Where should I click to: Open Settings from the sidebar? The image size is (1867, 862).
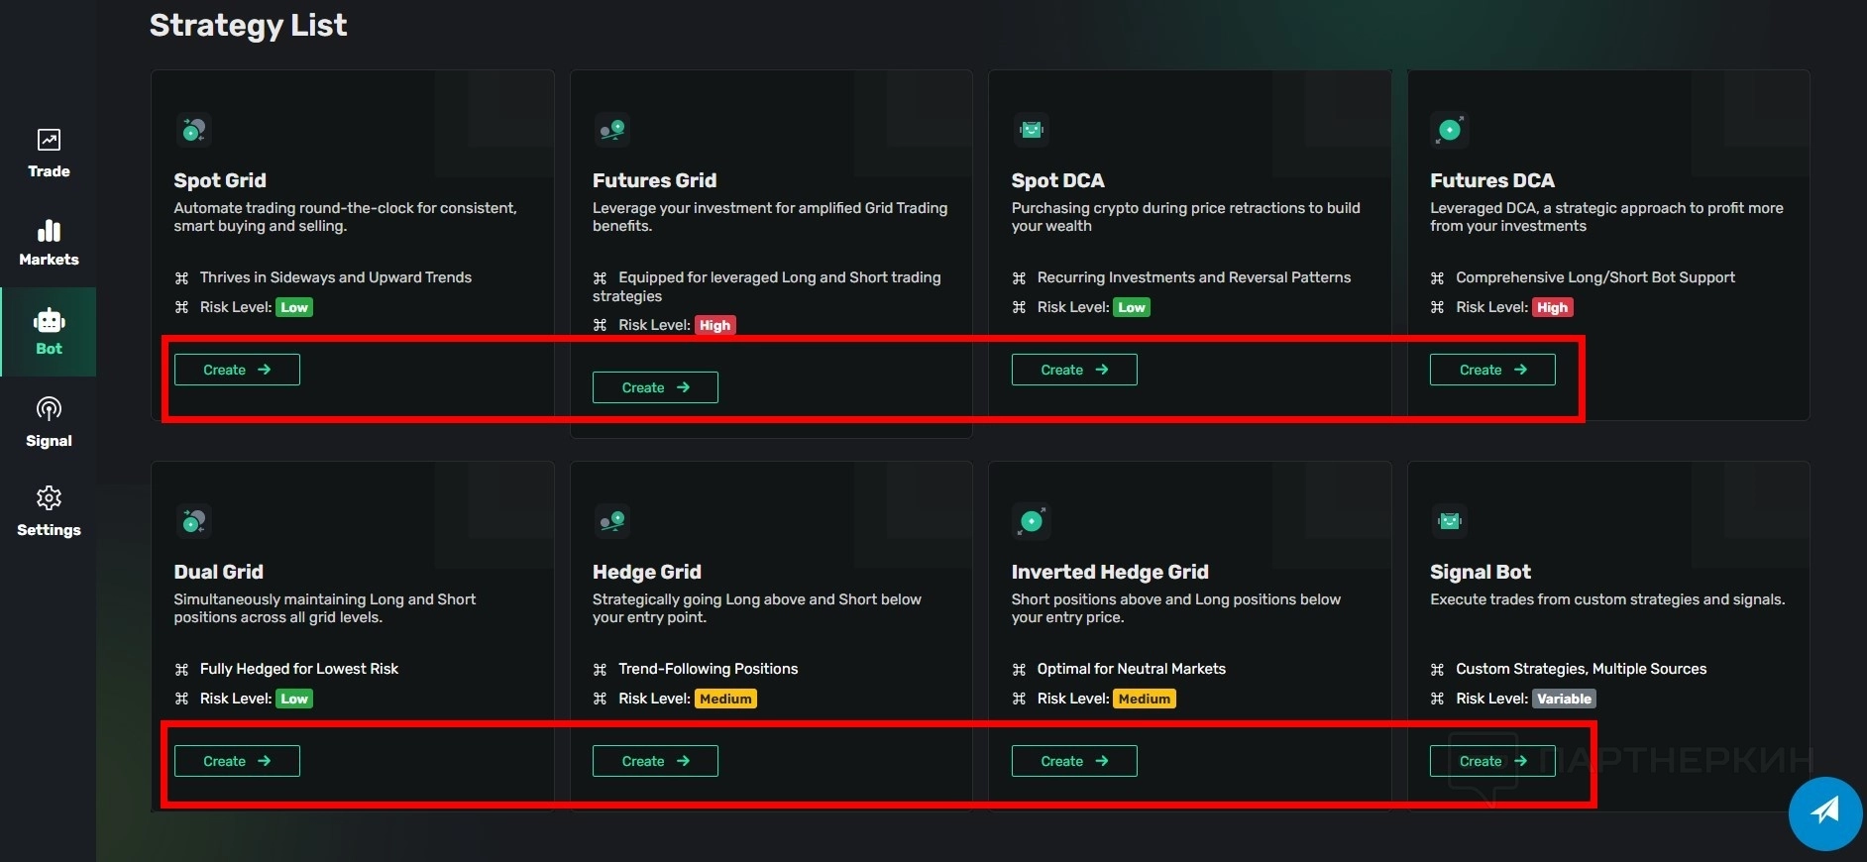click(x=49, y=510)
